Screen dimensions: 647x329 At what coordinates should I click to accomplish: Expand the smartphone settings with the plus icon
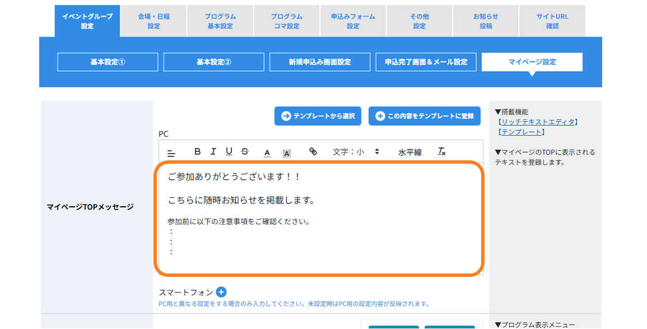point(221,292)
